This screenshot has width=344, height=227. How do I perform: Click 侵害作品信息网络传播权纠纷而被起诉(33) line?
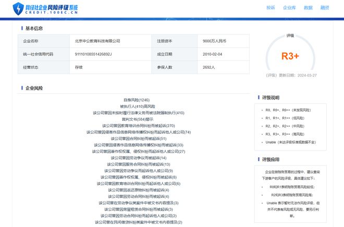point(139,145)
